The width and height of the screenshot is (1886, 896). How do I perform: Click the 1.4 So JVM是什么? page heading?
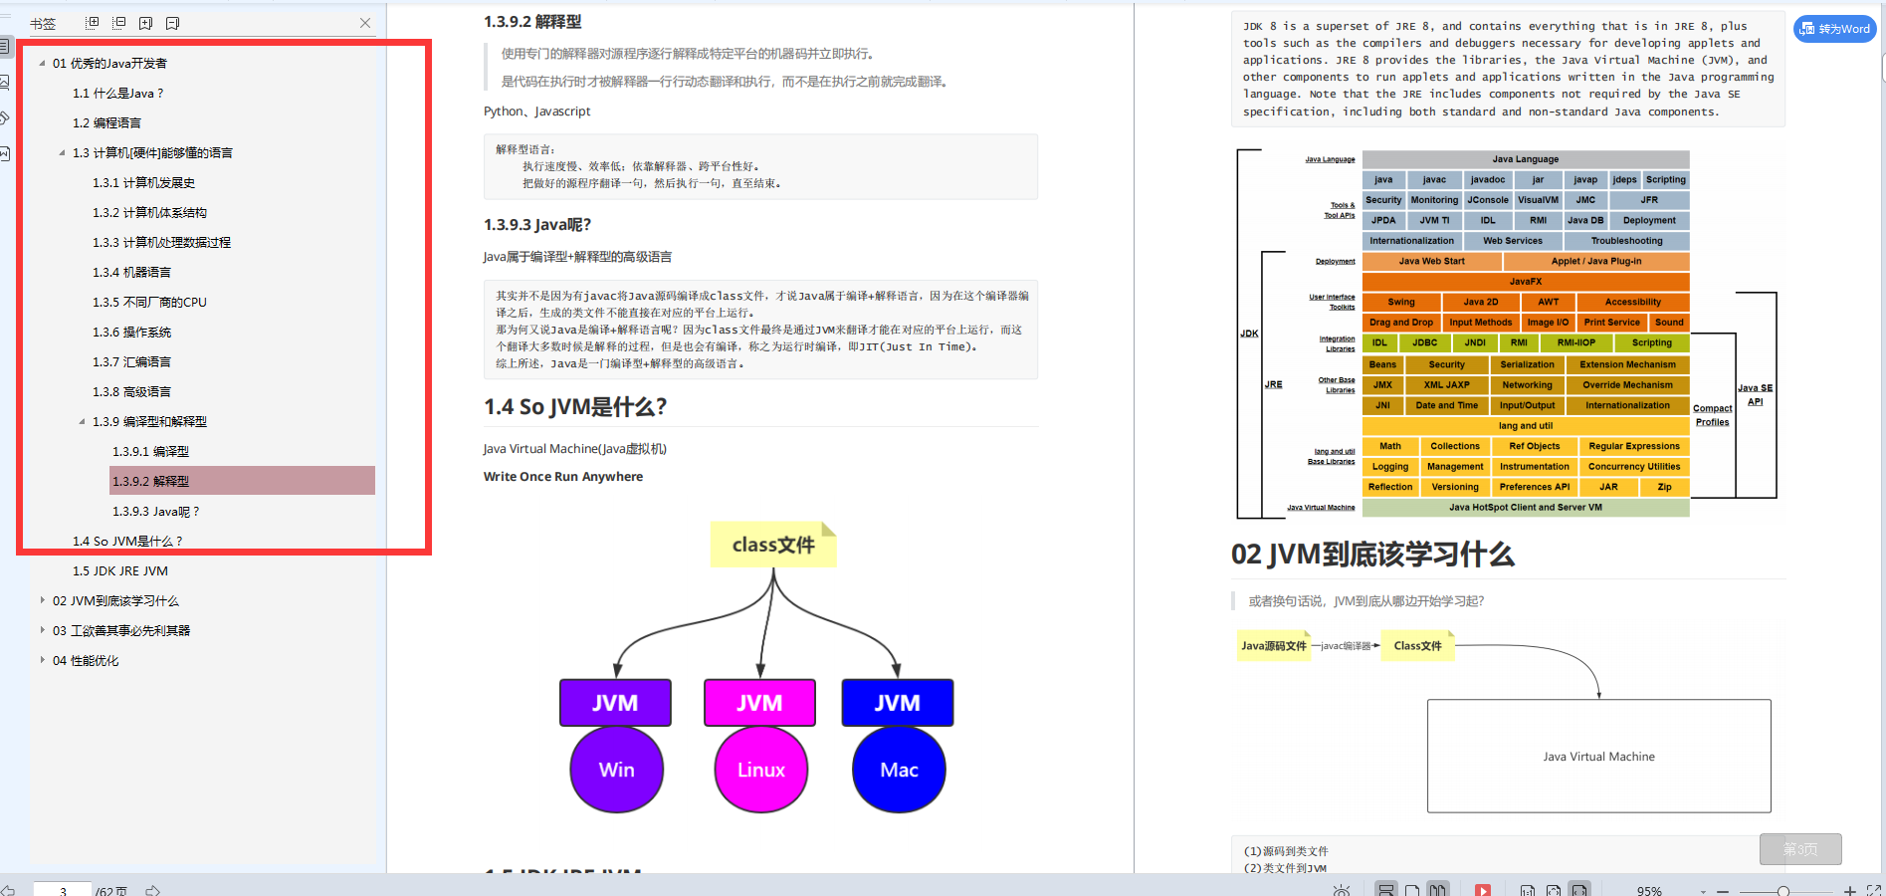click(x=575, y=406)
